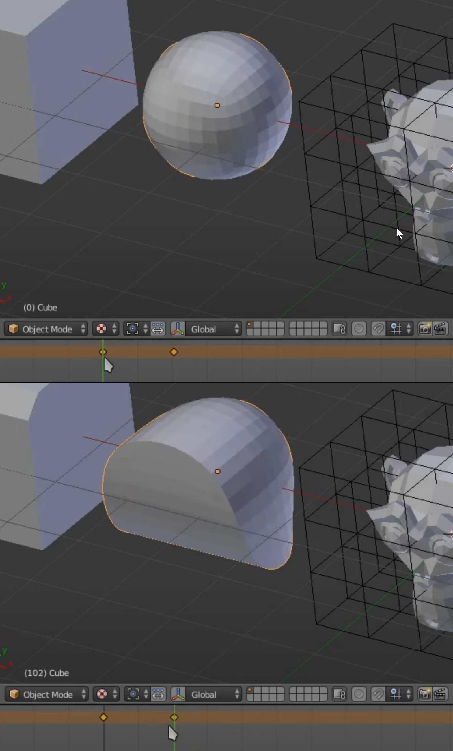Click OpenGL render camera icon in frame 102 view
Screen dimensions: 453x751
coord(425,694)
